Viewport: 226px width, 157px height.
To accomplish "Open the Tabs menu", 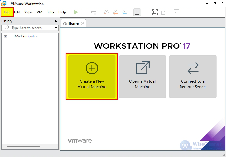I will click(x=50, y=12).
